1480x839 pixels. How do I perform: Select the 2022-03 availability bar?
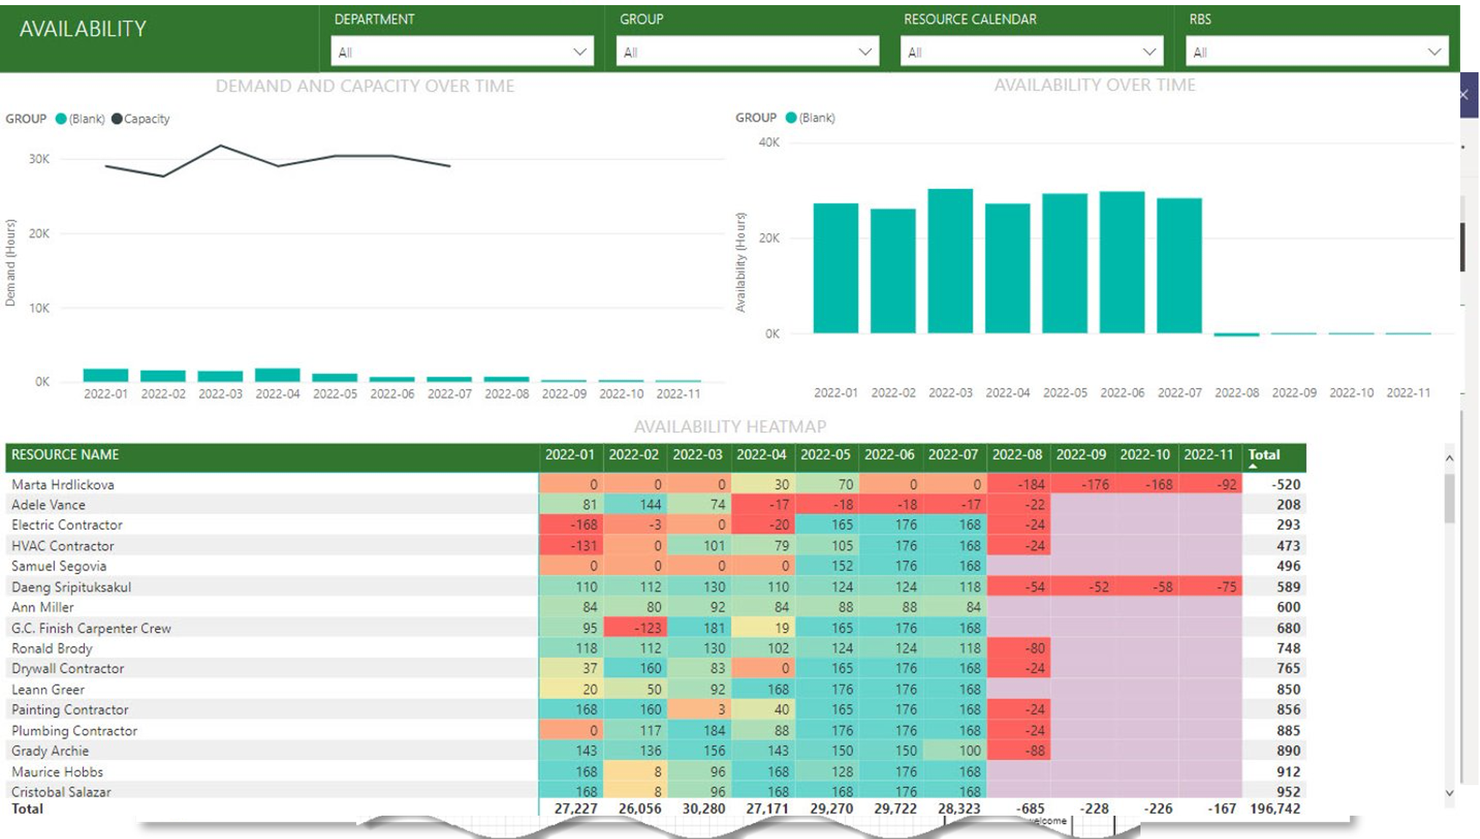pyautogui.click(x=950, y=260)
